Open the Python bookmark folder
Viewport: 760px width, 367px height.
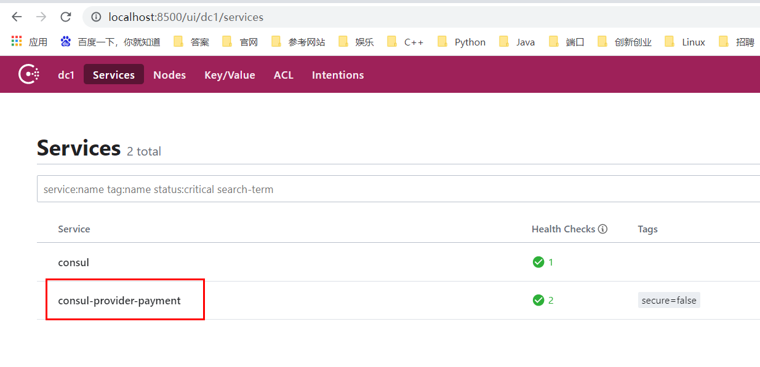click(x=462, y=42)
